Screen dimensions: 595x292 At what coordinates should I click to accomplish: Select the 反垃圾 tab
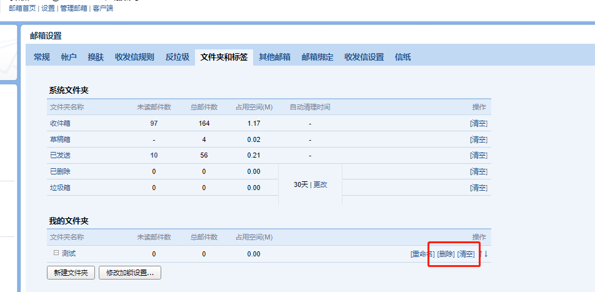(x=177, y=57)
